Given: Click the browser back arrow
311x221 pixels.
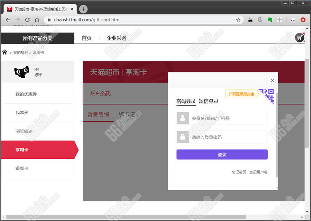Looking at the screenshot, I should (x=8, y=20).
